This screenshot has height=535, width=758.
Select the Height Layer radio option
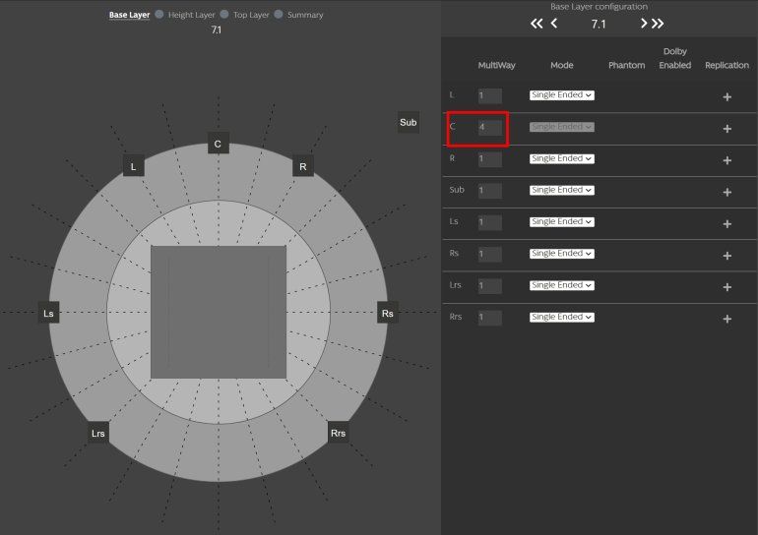[x=159, y=15]
